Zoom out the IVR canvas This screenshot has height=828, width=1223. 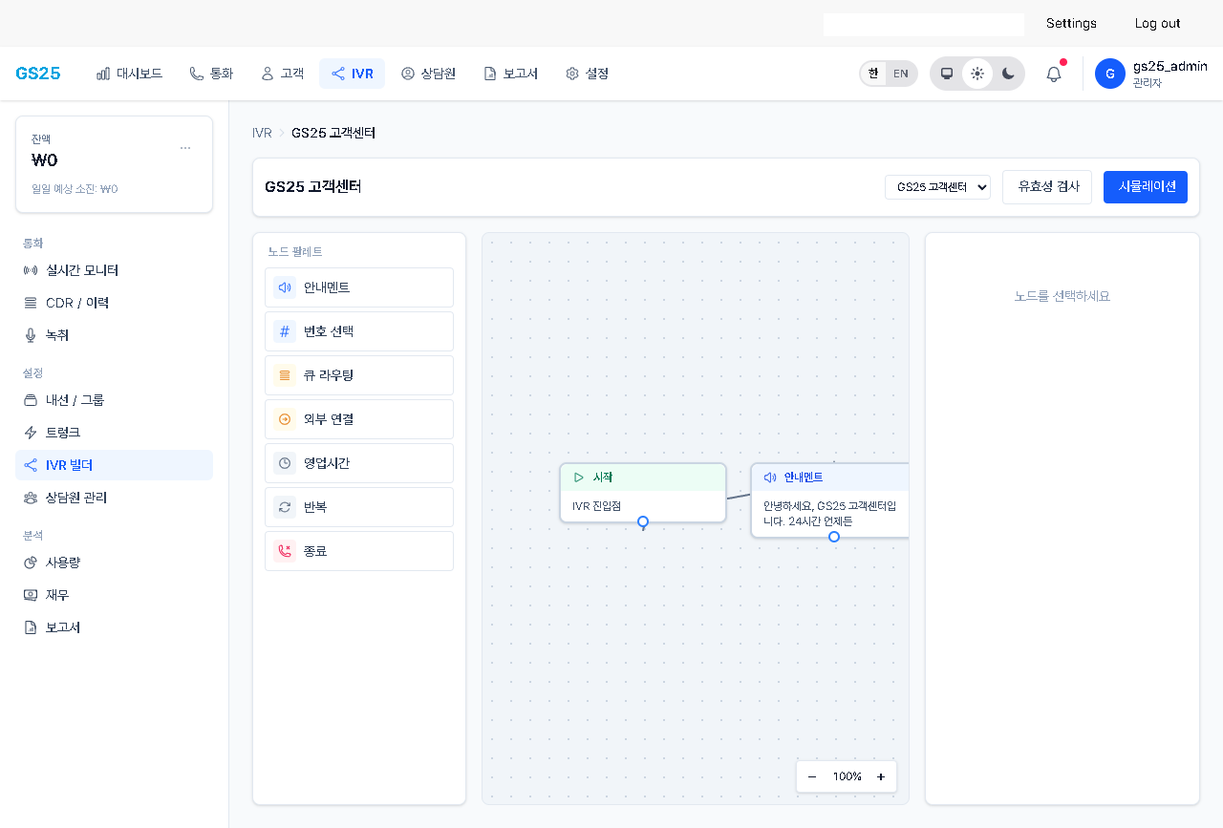pyautogui.click(x=812, y=776)
